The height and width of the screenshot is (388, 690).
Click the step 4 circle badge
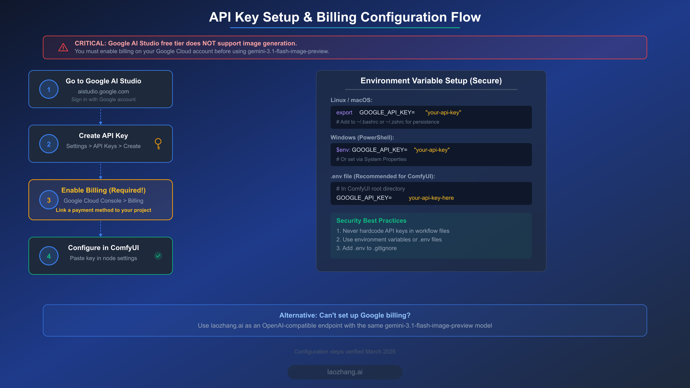click(49, 256)
